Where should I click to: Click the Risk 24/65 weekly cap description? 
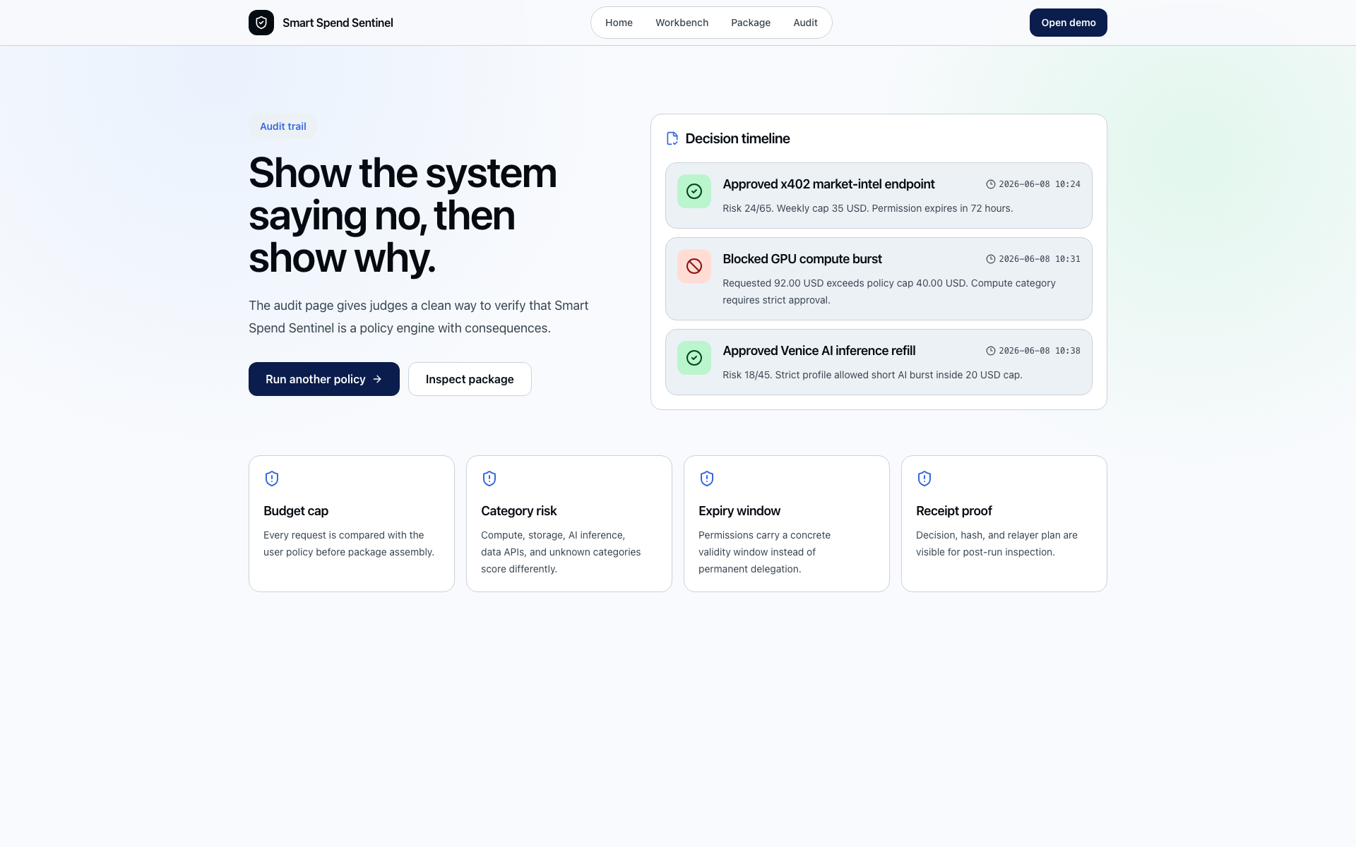867,208
